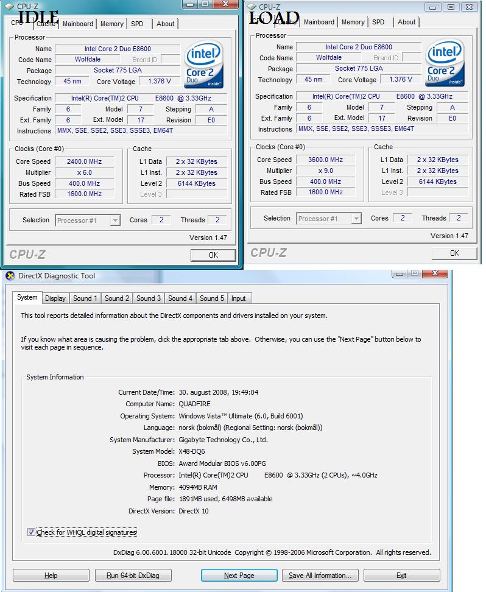Screen dimensions: 486x592
Task: Click Intel Core 2 Duo logo in LOAD window
Action: click(445, 63)
